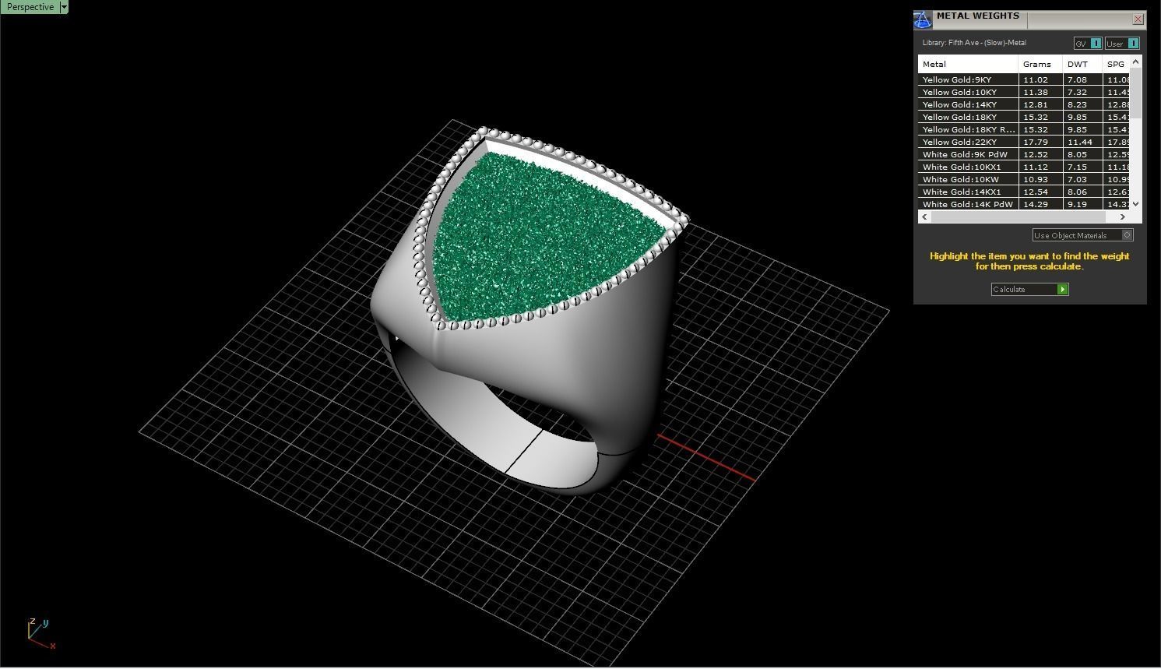Click the Perspective viewport label
1161x669 pixels.
click(30, 7)
